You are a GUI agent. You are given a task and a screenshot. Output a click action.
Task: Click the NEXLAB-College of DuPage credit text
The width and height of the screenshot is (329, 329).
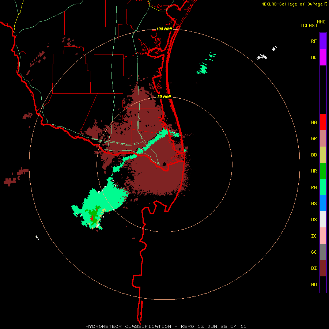[292, 4]
